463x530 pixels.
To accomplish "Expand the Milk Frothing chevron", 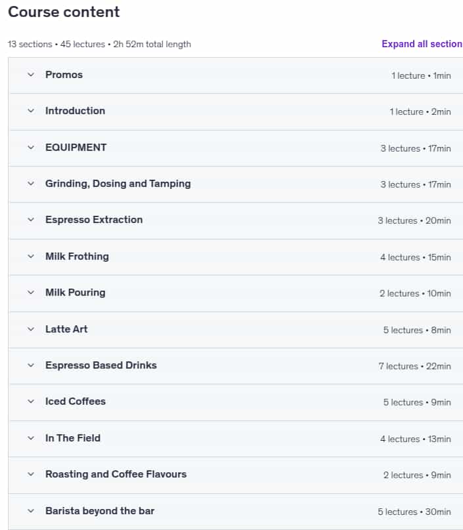I will 31,256.
